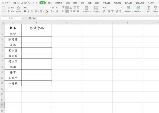Toggle horizontal center alignment

67,11
